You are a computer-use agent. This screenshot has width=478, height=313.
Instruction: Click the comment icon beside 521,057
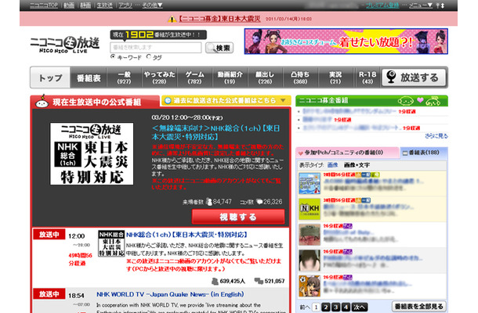coord(259,281)
